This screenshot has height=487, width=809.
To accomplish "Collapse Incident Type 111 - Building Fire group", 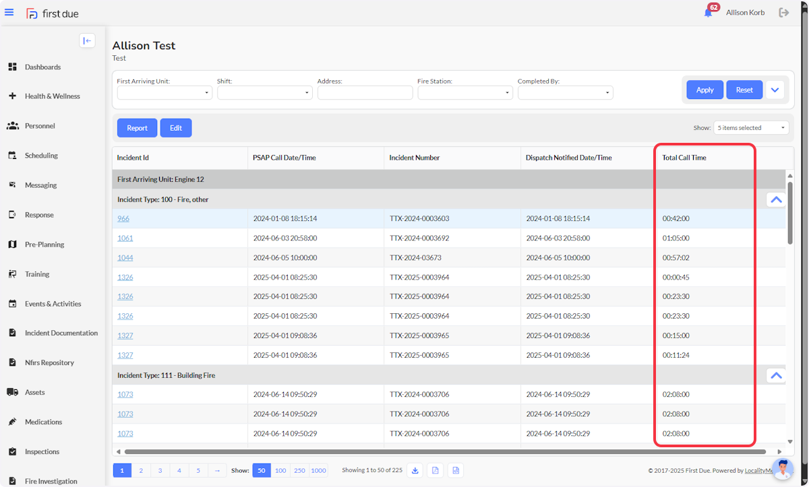I will [776, 375].
